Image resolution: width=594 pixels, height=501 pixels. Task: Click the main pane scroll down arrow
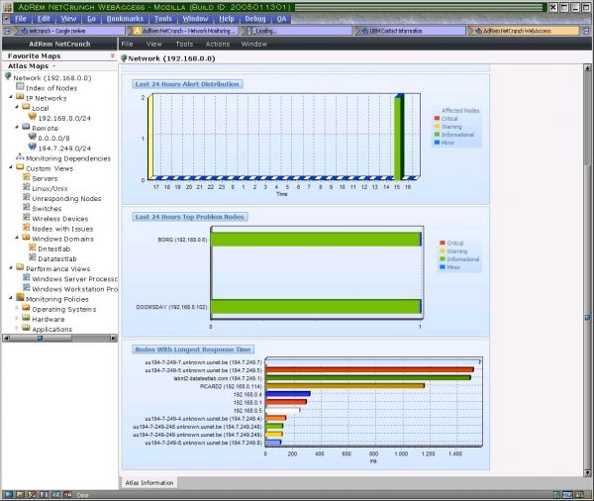[x=587, y=472]
